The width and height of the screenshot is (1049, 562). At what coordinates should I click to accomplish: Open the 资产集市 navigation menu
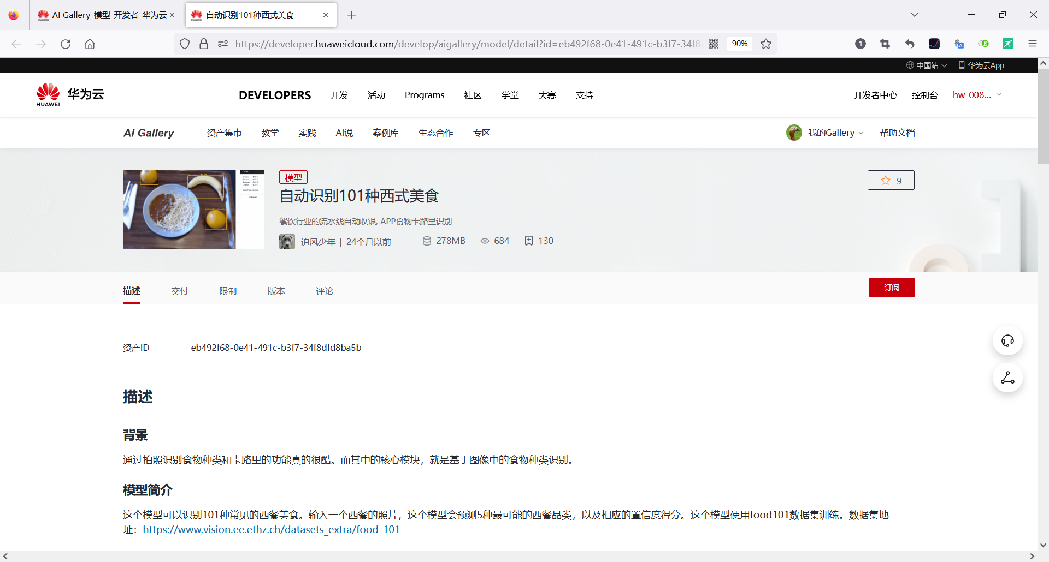[224, 133]
